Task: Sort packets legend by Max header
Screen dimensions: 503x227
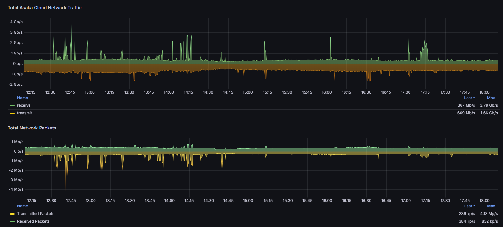Action: [x=491, y=206]
